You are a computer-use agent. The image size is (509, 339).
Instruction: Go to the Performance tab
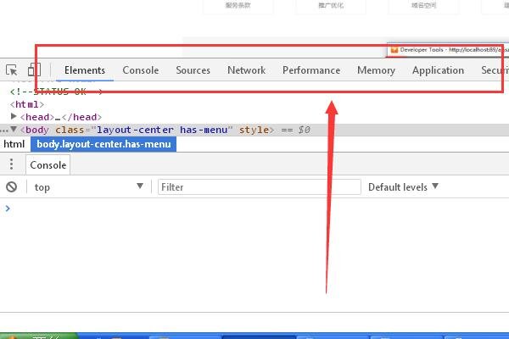pyautogui.click(x=311, y=70)
